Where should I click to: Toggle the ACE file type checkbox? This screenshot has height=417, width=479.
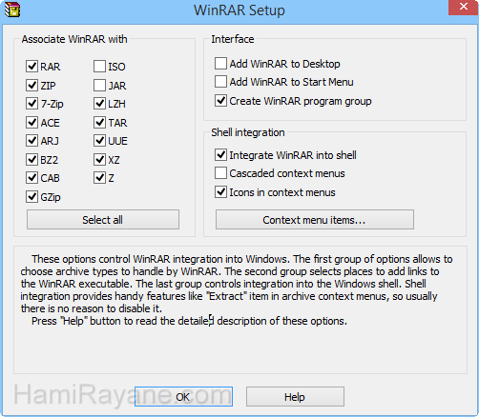pyautogui.click(x=31, y=122)
